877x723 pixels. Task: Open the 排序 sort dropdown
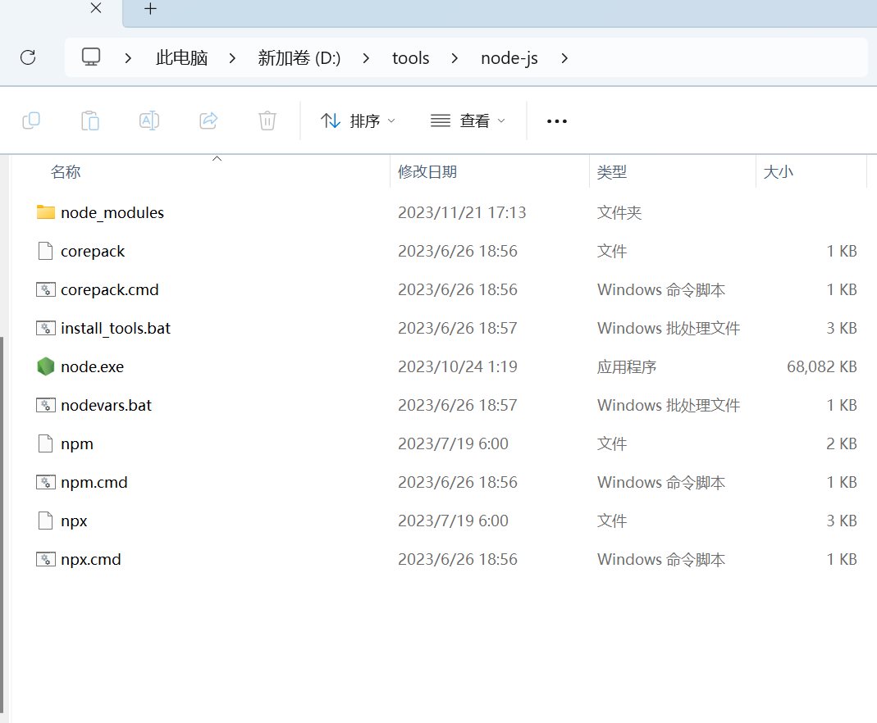(358, 120)
